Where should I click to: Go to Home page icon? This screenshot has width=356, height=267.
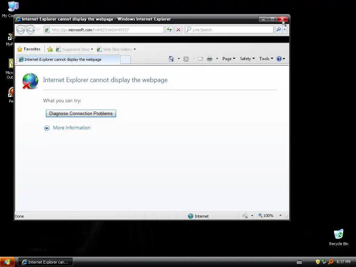[x=171, y=59]
